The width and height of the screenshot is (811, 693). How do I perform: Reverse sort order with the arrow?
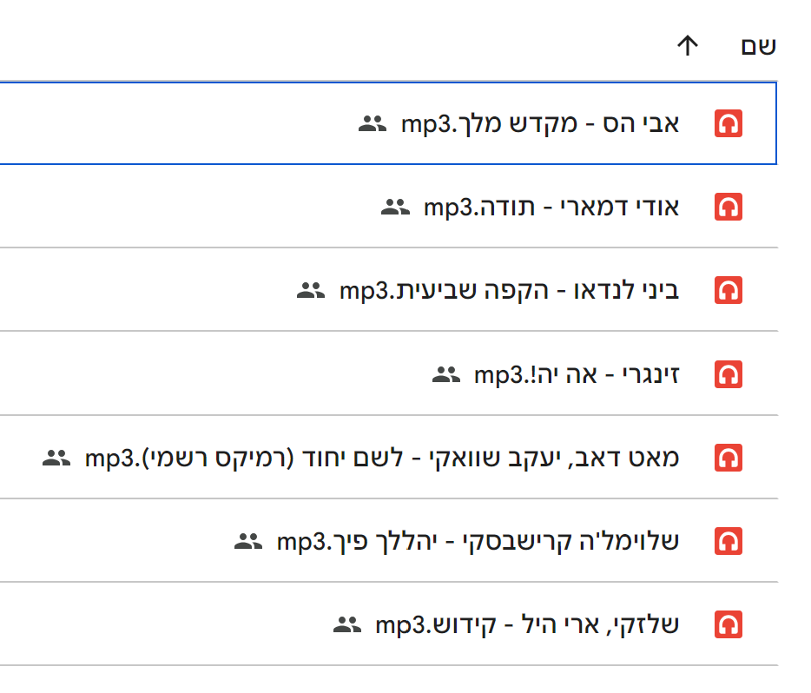[x=688, y=46]
